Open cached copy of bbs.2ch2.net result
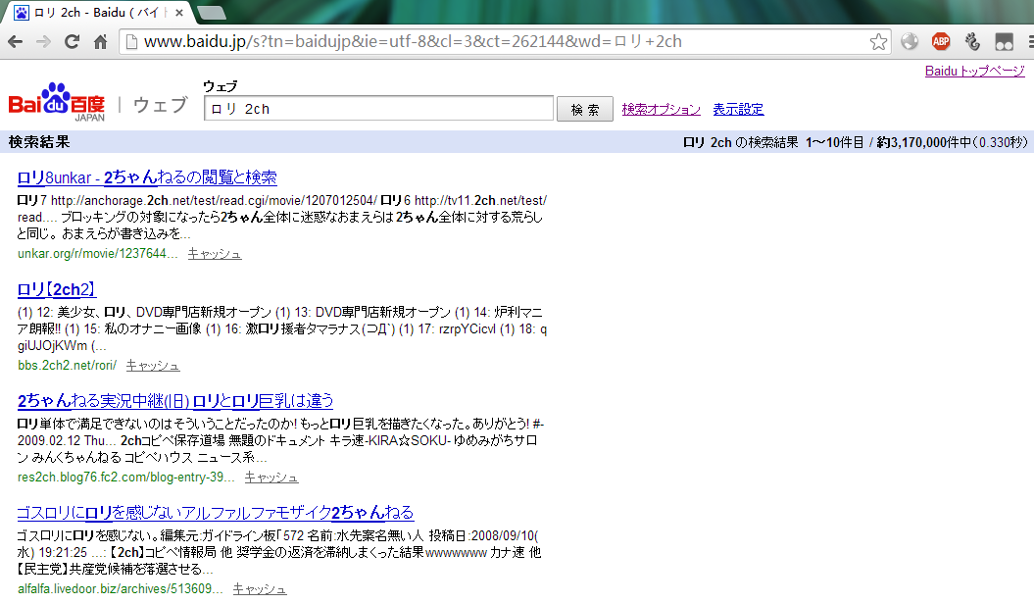The width and height of the screenshot is (1034, 604). [152, 366]
